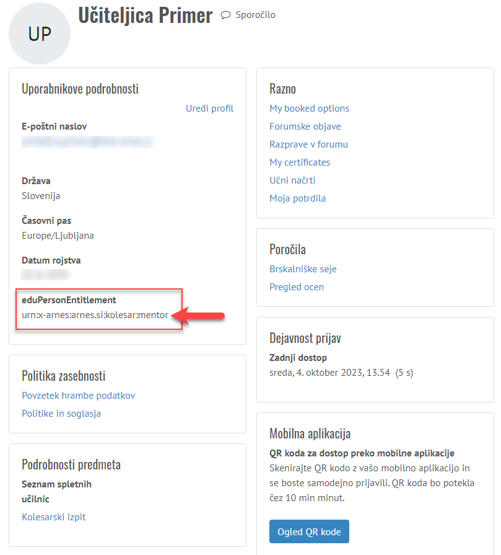The height and width of the screenshot is (555, 501).
Task: Open My booked options
Action: coord(309,109)
